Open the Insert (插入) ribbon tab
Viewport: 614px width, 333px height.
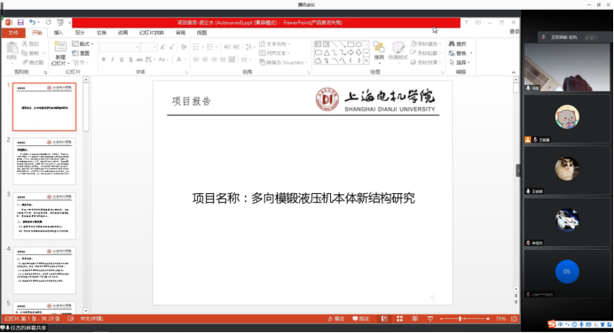(59, 33)
